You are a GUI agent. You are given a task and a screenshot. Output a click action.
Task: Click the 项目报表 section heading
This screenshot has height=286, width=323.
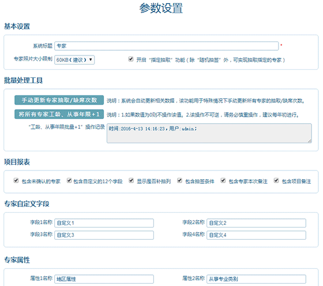pos(17,162)
